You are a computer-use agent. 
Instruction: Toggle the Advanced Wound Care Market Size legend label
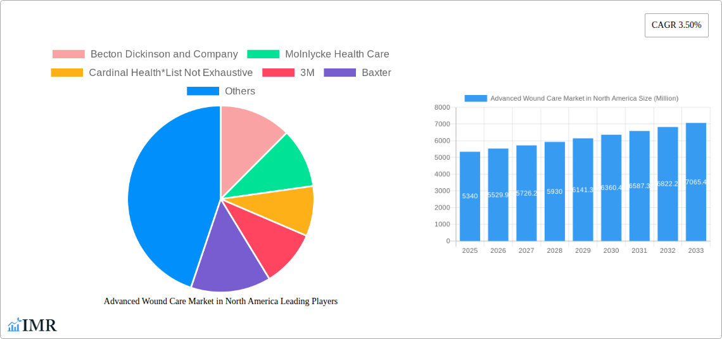585,99
